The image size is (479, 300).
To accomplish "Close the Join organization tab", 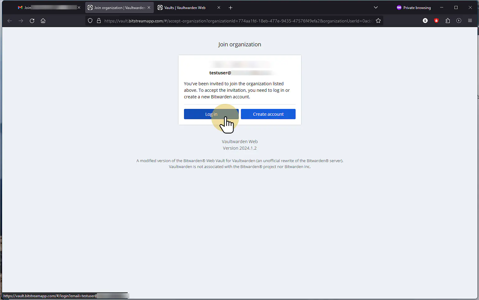I will pyautogui.click(x=149, y=8).
